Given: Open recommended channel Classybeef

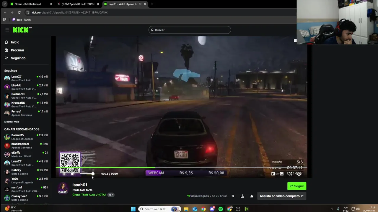Looking at the screenshot, I should [26, 198].
